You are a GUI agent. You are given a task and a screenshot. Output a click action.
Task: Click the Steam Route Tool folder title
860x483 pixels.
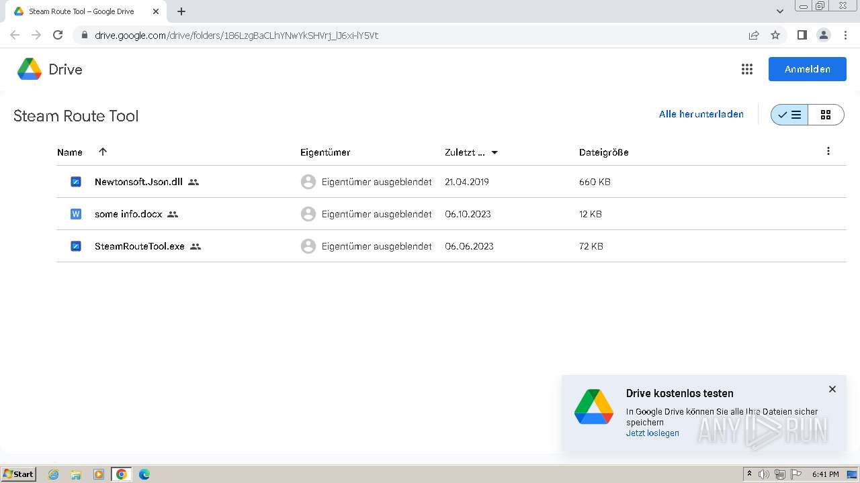tap(76, 115)
